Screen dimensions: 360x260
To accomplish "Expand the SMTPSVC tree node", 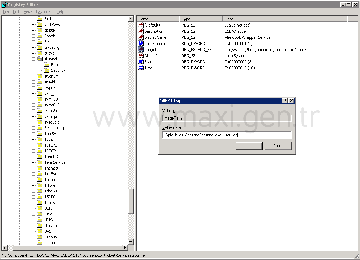I will click(x=33, y=24).
